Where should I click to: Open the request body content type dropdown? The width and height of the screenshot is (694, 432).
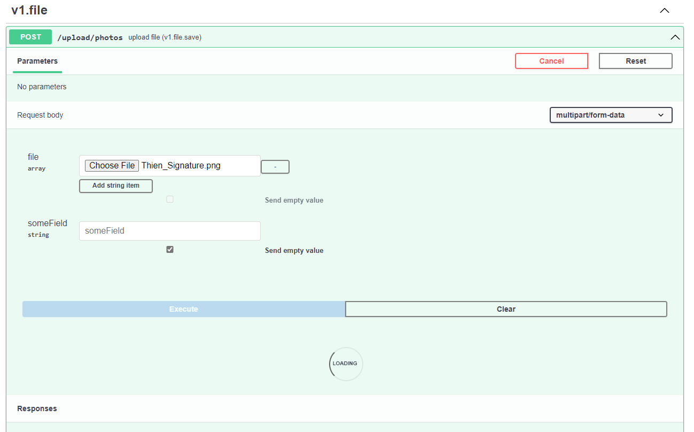click(x=611, y=114)
